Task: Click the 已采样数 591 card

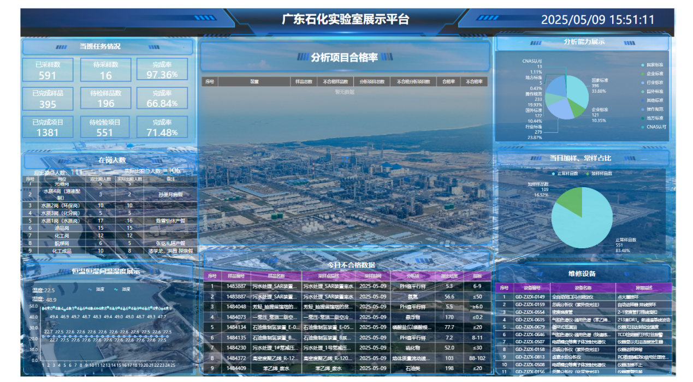Action: [x=48, y=70]
